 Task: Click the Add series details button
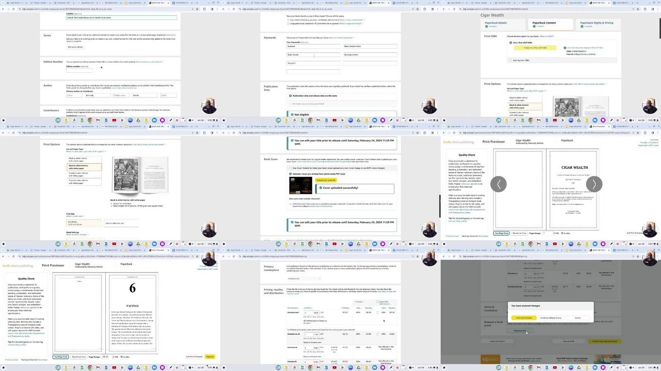(x=75, y=47)
